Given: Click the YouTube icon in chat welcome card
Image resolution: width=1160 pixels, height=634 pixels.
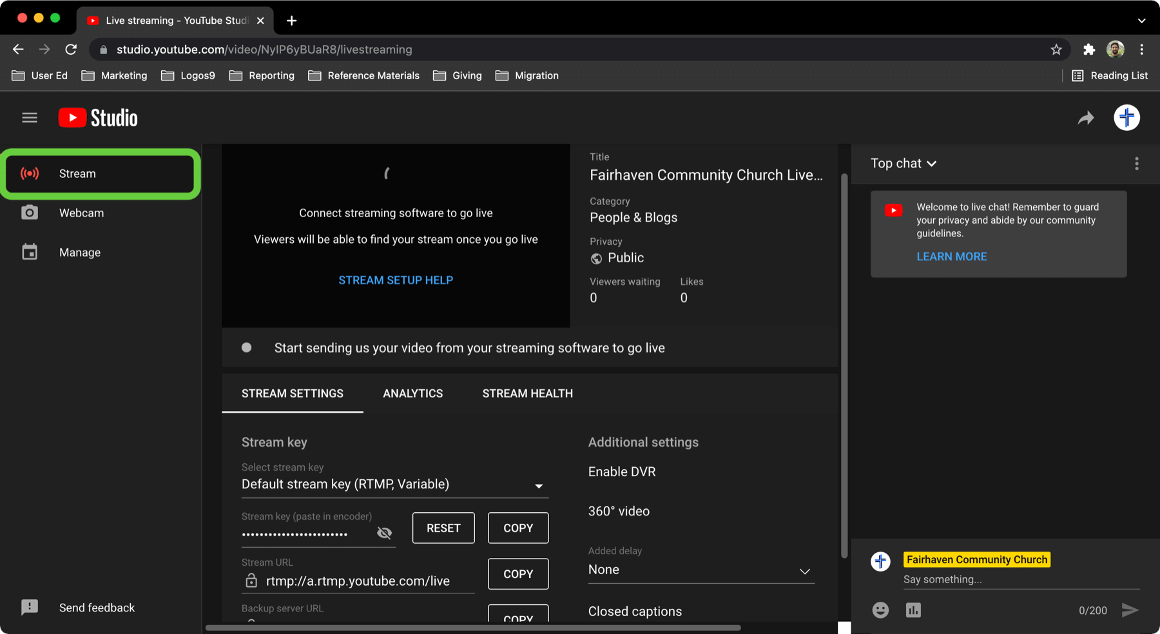Looking at the screenshot, I should coord(893,210).
